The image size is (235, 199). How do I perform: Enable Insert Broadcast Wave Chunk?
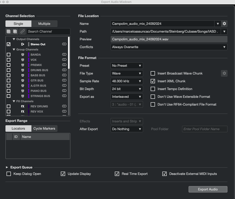coord(153,73)
